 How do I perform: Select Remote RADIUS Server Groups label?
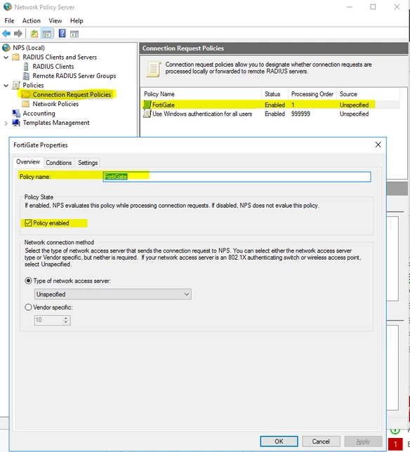(74, 76)
